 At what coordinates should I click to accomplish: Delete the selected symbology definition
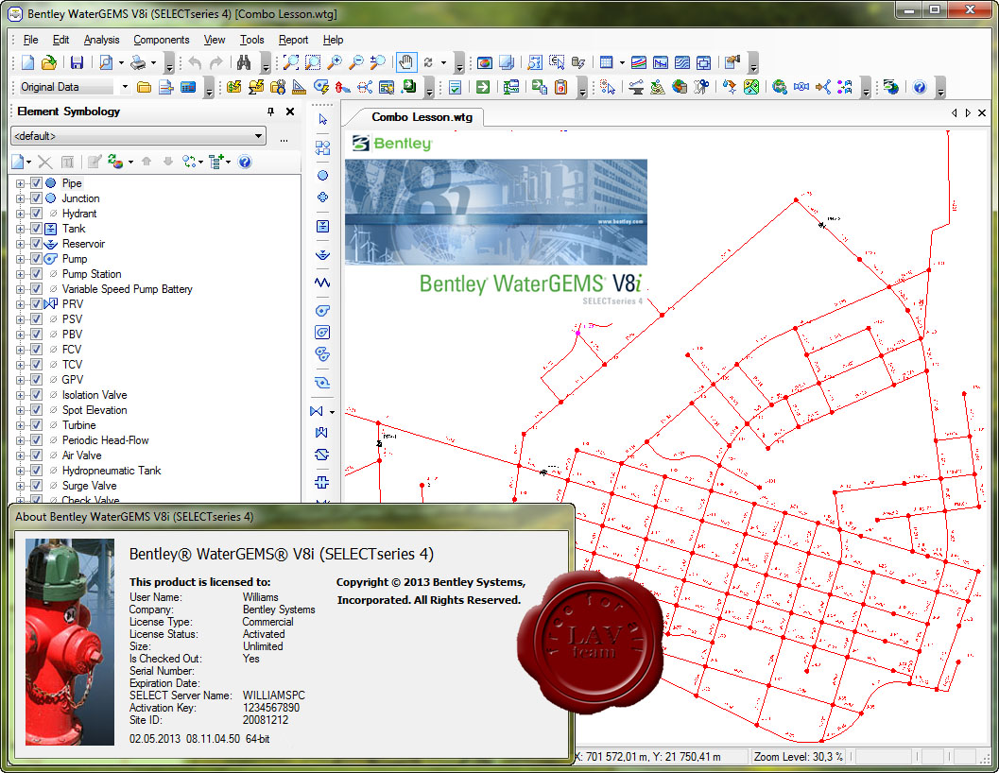tap(45, 162)
